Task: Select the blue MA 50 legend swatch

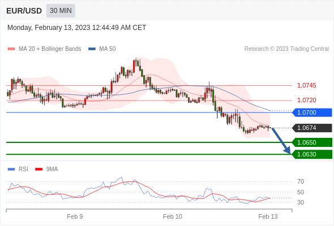Action: click(x=92, y=49)
